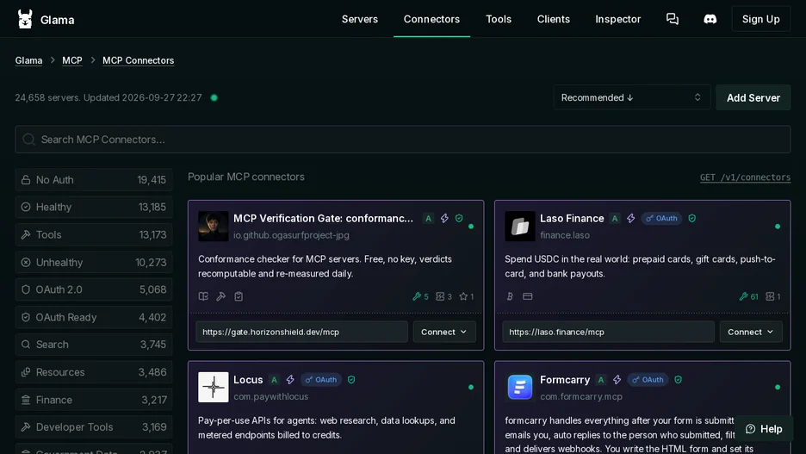Screen dimensions: 806x454
Task: Open the Clients tab
Action: [554, 19]
